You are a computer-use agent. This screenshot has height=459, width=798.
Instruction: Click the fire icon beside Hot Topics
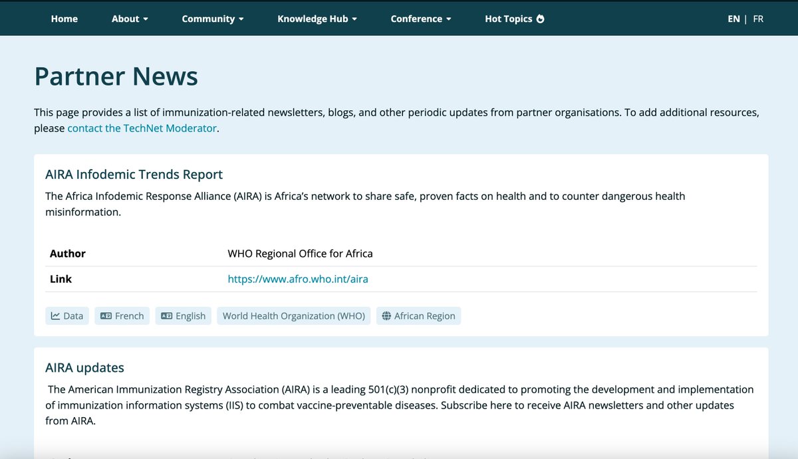tap(540, 19)
